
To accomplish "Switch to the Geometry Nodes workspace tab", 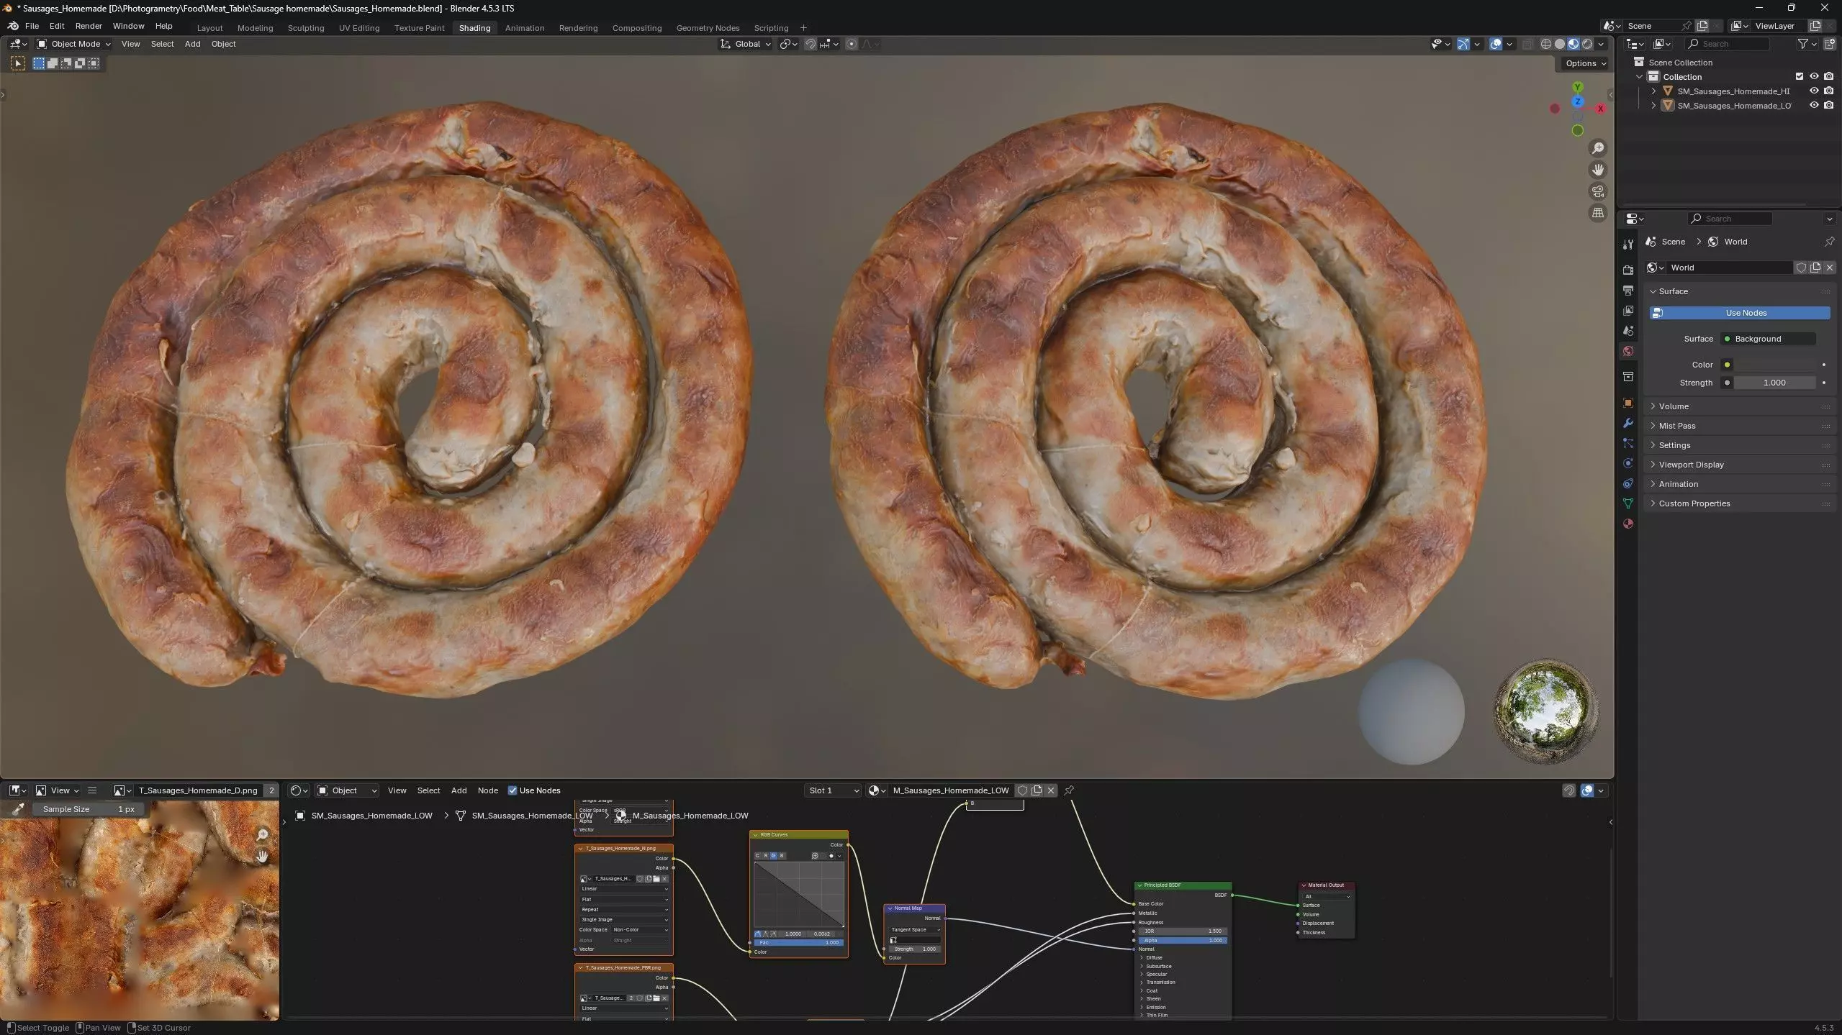I will pyautogui.click(x=708, y=28).
